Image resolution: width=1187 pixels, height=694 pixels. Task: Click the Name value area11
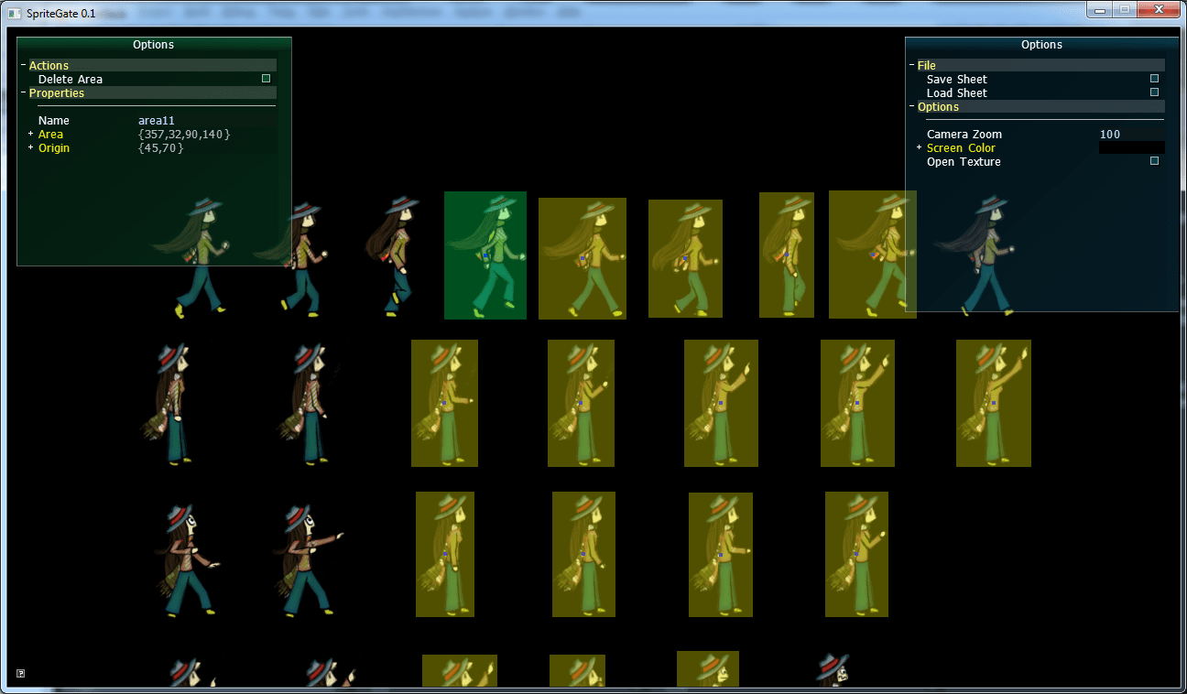click(x=157, y=121)
